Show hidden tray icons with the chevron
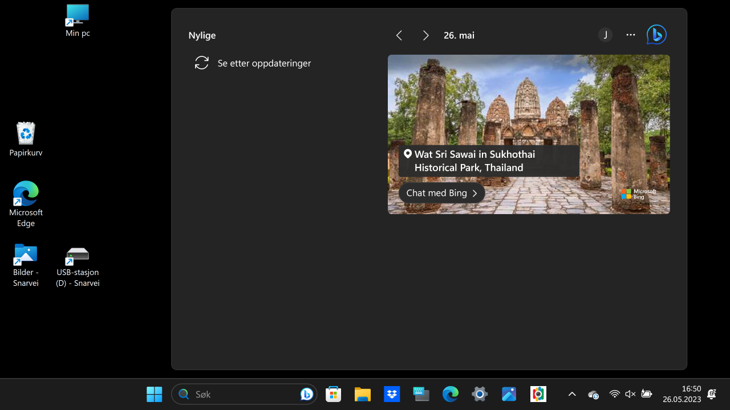The height and width of the screenshot is (410, 730). tap(572, 393)
